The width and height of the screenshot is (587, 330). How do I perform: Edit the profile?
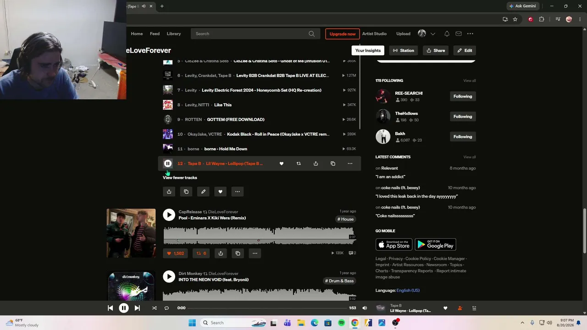click(465, 50)
